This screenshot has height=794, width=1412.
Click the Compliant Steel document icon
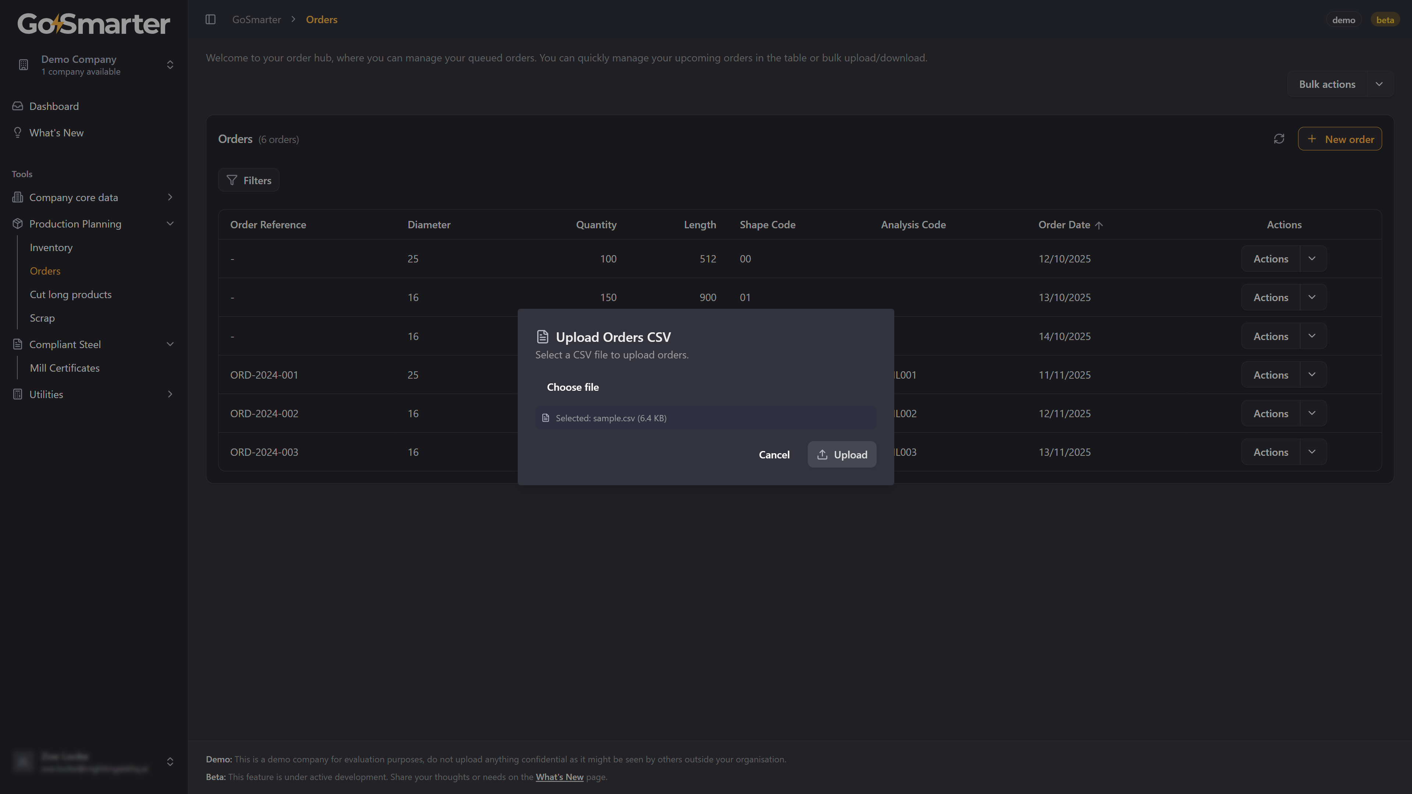(x=18, y=344)
